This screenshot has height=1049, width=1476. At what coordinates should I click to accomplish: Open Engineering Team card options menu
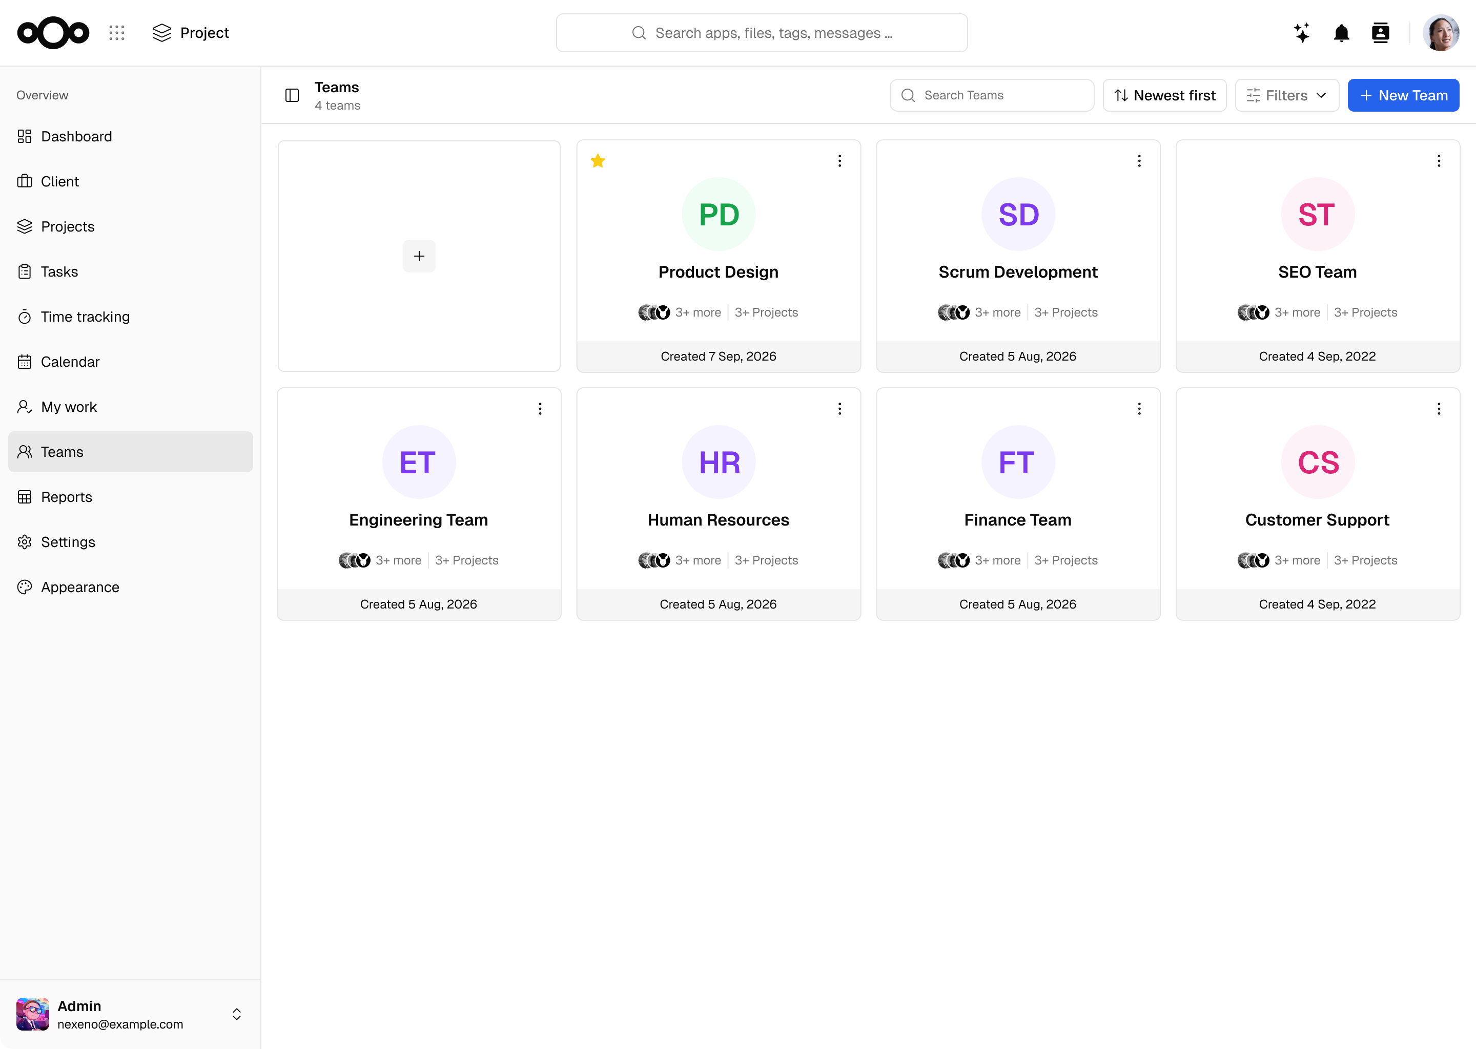[540, 409]
